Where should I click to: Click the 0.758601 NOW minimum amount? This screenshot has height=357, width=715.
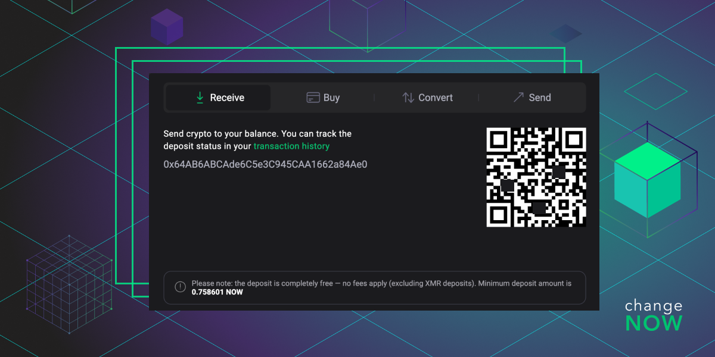click(x=217, y=292)
